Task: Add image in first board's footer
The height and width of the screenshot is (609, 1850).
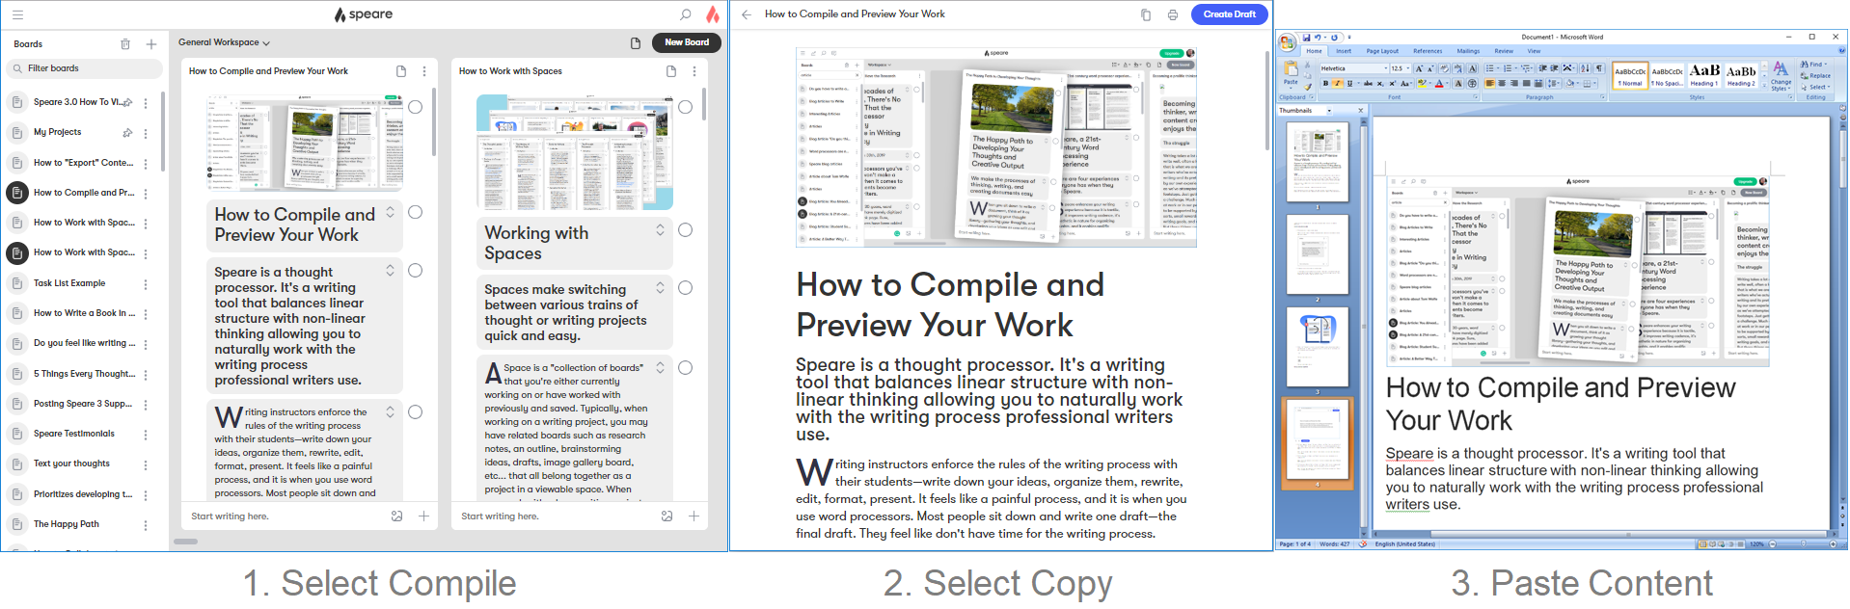Action: [396, 516]
